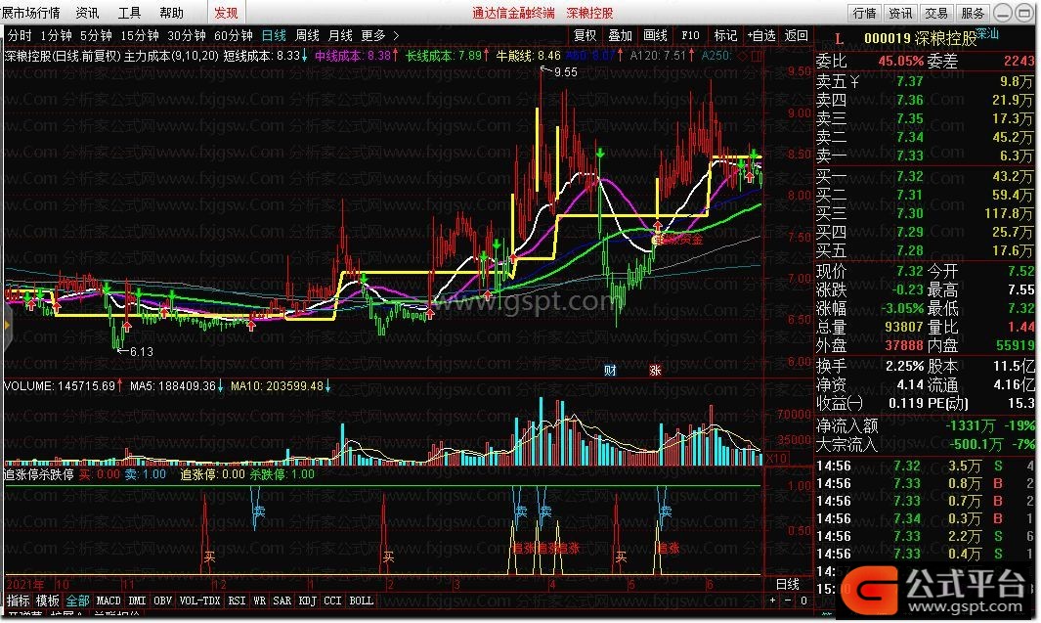Click the 主力成本(9,10,20) indicator title
Screen dimensions: 1041x623
(x=171, y=56)
